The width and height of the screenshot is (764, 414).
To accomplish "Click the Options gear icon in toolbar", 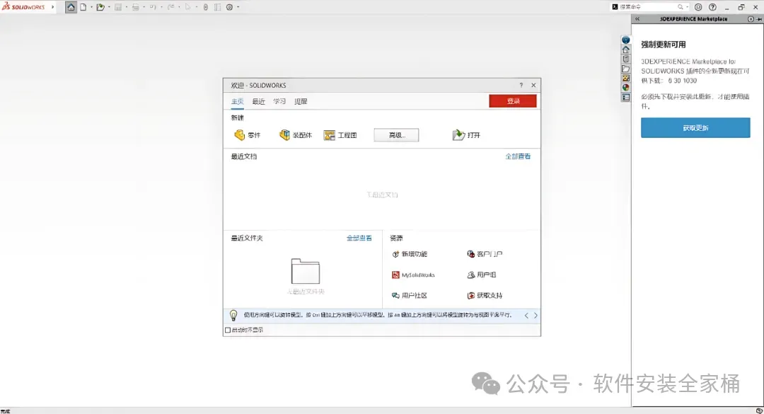I will pos(229,7).
